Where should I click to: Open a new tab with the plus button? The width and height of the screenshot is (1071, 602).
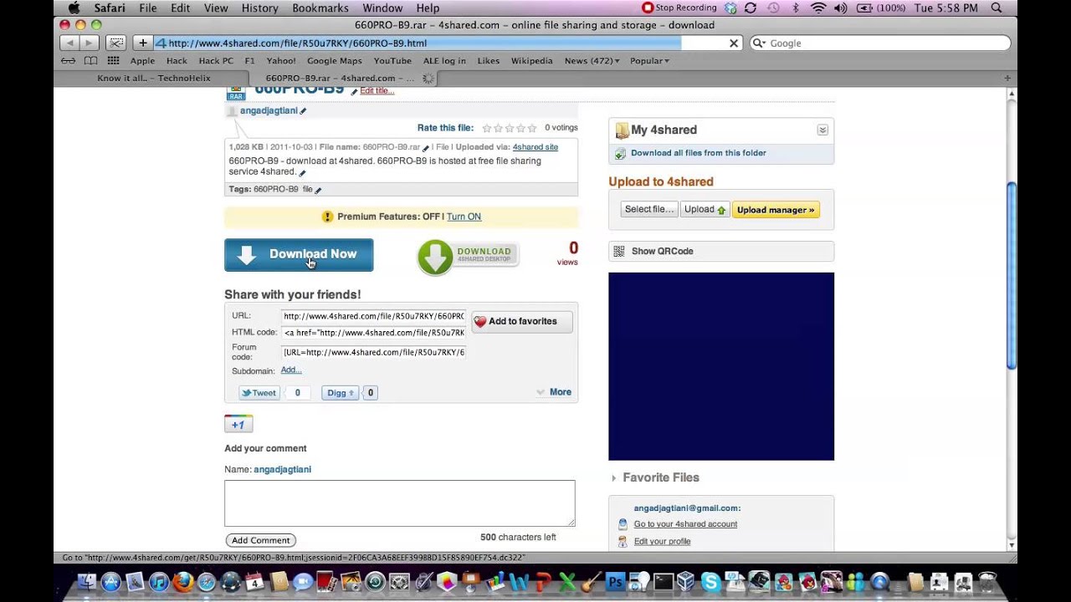(x=1007, y=78)
